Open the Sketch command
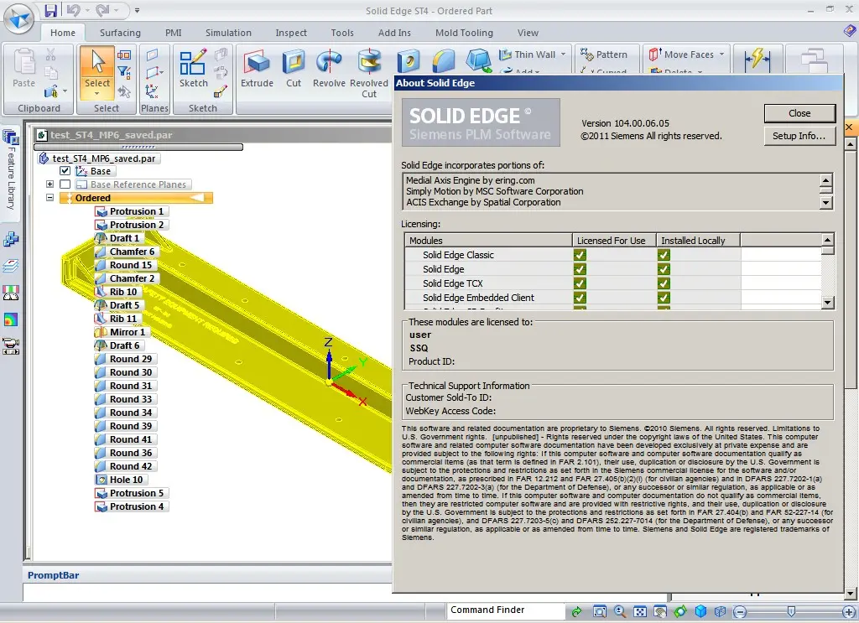The image size is (859, 623). click(x=194, y=69)
